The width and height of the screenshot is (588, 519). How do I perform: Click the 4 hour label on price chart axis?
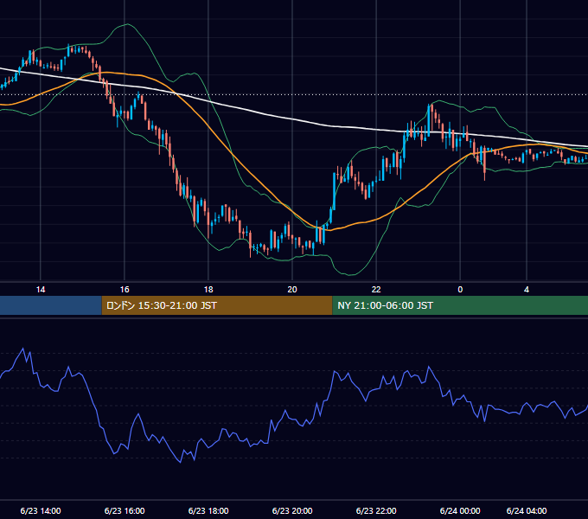pos(527,290)
